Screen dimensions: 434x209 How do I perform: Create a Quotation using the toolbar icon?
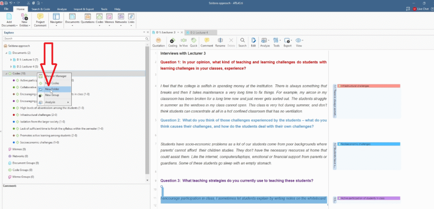(x=159, y=41)
